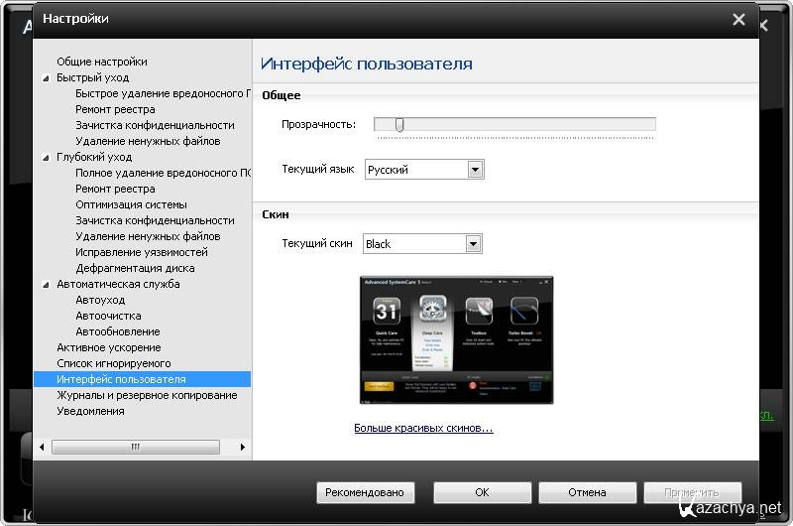This screenshot has height=526, width=793.
Task: Open the Больше красивых скинов link
Action: pyautogui.click(x=423, y=429)
